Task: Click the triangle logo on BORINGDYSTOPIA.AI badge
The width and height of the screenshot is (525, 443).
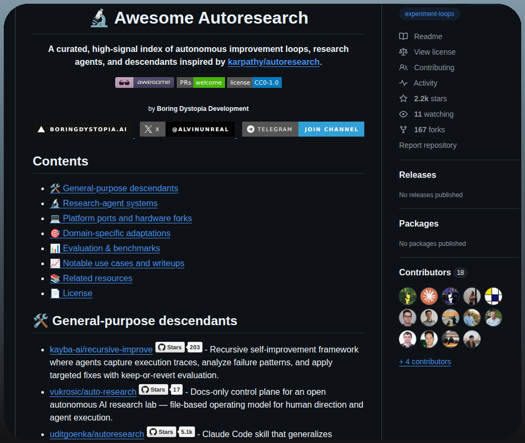Action: point(41,129)
